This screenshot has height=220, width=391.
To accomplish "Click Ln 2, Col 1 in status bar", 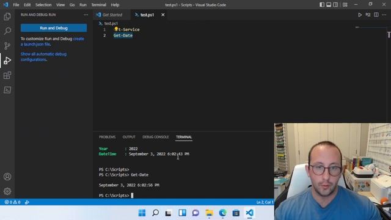I will click(265, 202).
